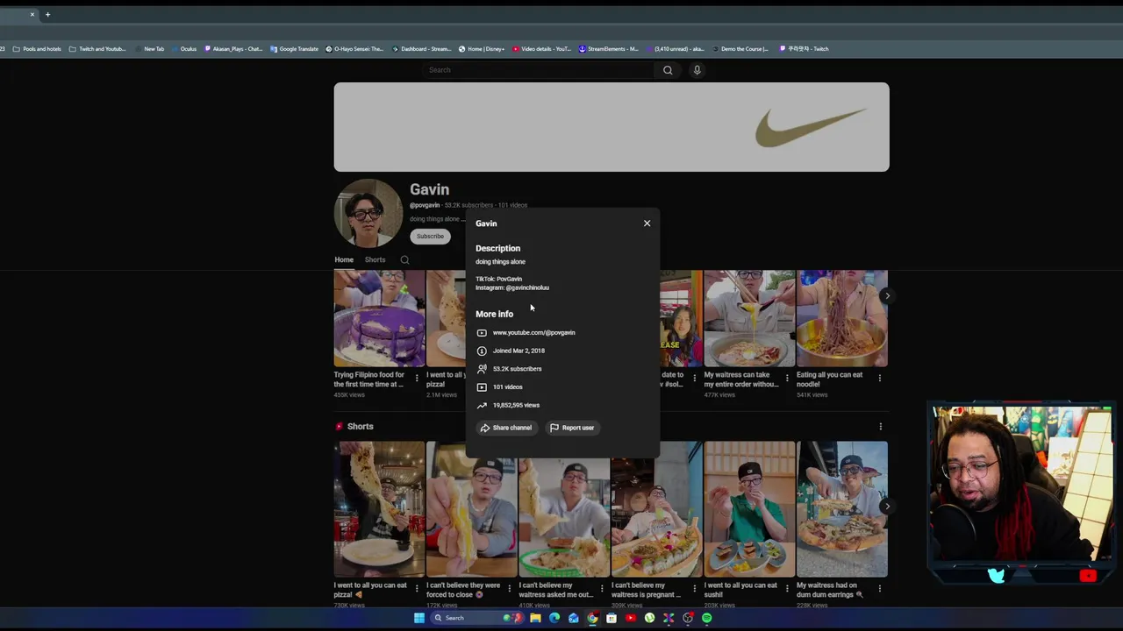Open the YouTube app in the taskbar
The height and width of the screenshot is (631, 1123).
pos(631,618)
